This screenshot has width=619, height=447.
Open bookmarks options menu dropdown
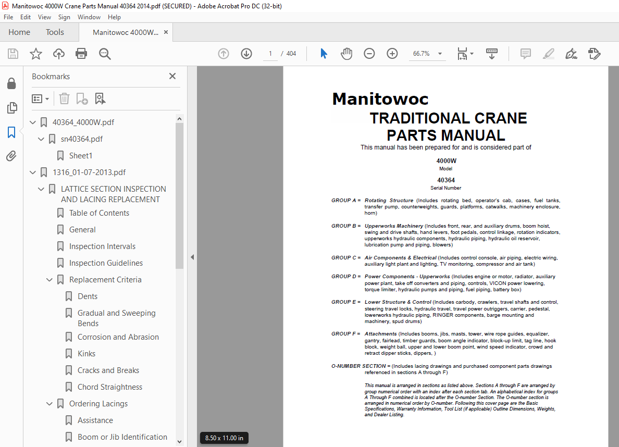click(40, 98)
